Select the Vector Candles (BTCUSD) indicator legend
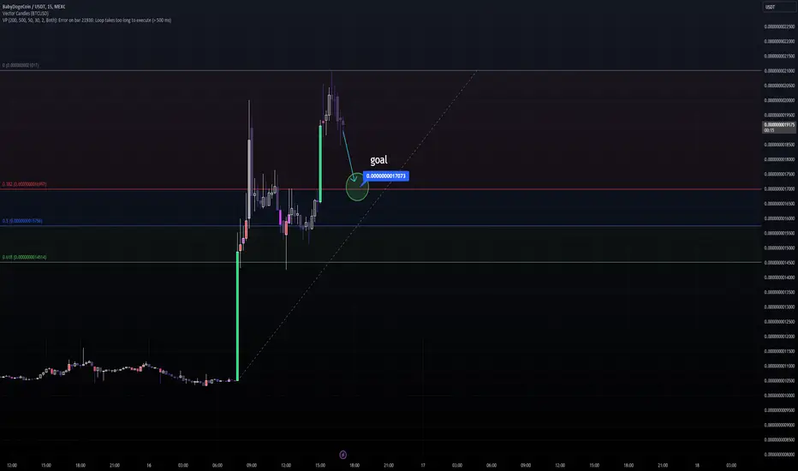The image size is (798, 471). (26, 13)
